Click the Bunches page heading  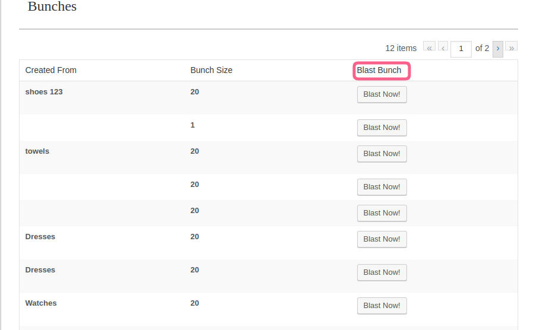pyautogui.click(x=52, y=7)
